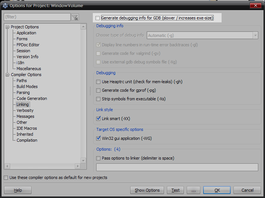Enable Generate debugging info for GDB
The image size is (265, 198).
(98, 18)
